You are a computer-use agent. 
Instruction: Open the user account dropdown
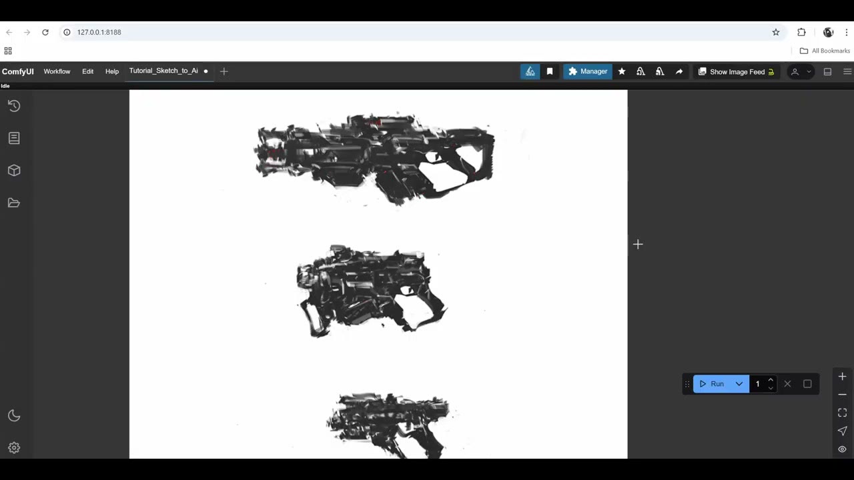point(801,71)
